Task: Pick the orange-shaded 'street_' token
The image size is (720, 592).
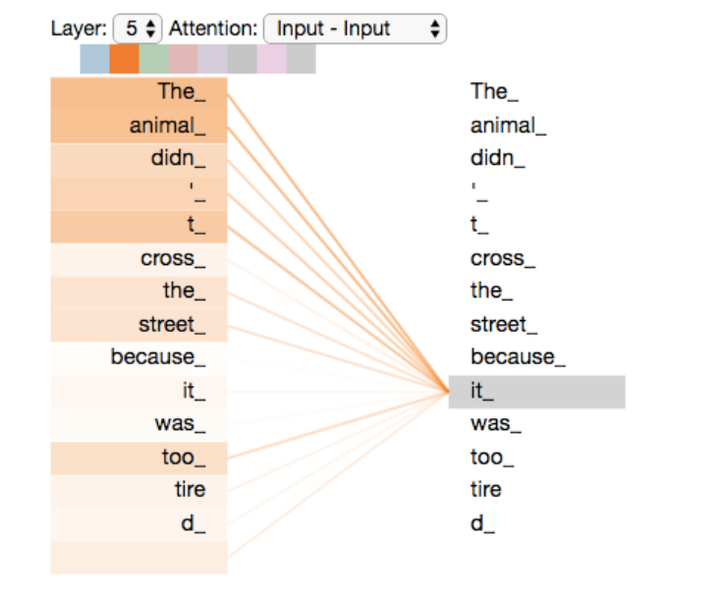Action: (139, 325)
